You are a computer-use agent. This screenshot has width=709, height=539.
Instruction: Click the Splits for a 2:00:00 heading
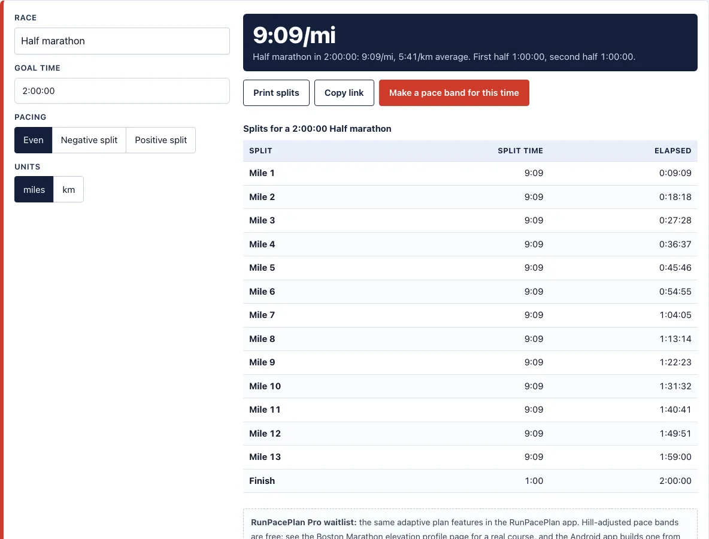[x=317, y=129]
